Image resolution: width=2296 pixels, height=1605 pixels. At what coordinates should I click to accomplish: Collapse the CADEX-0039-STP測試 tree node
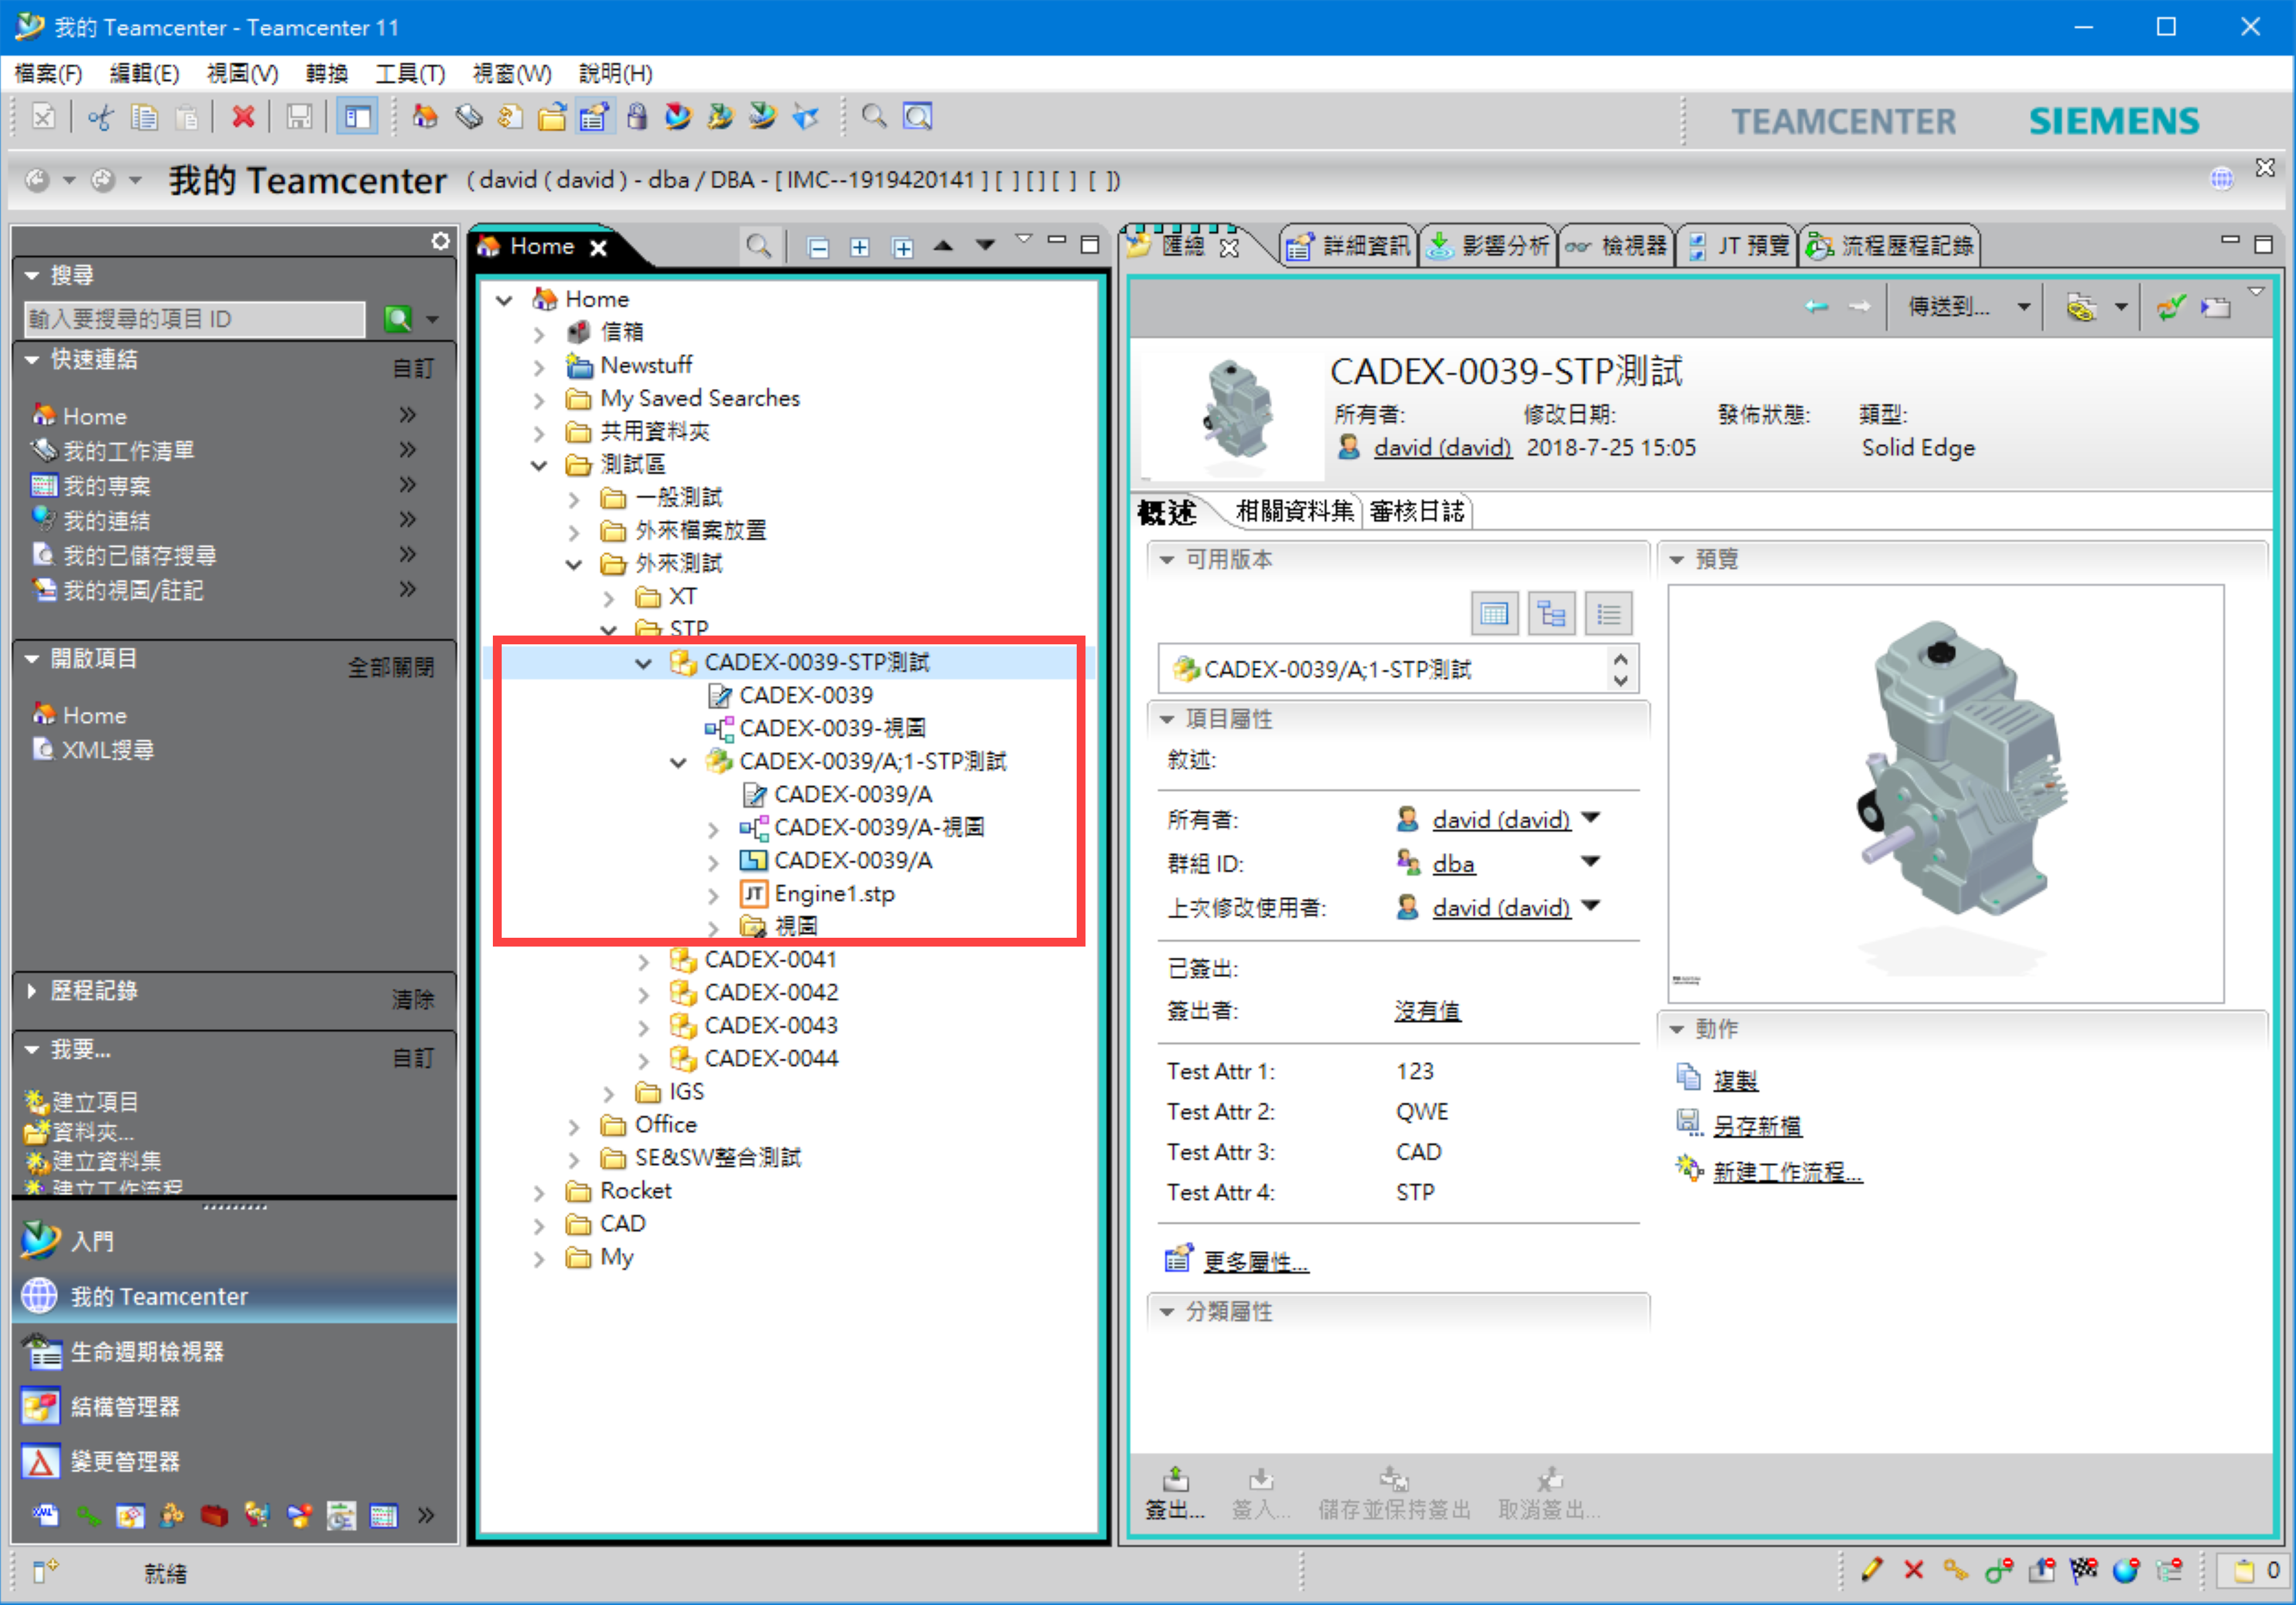643,663
